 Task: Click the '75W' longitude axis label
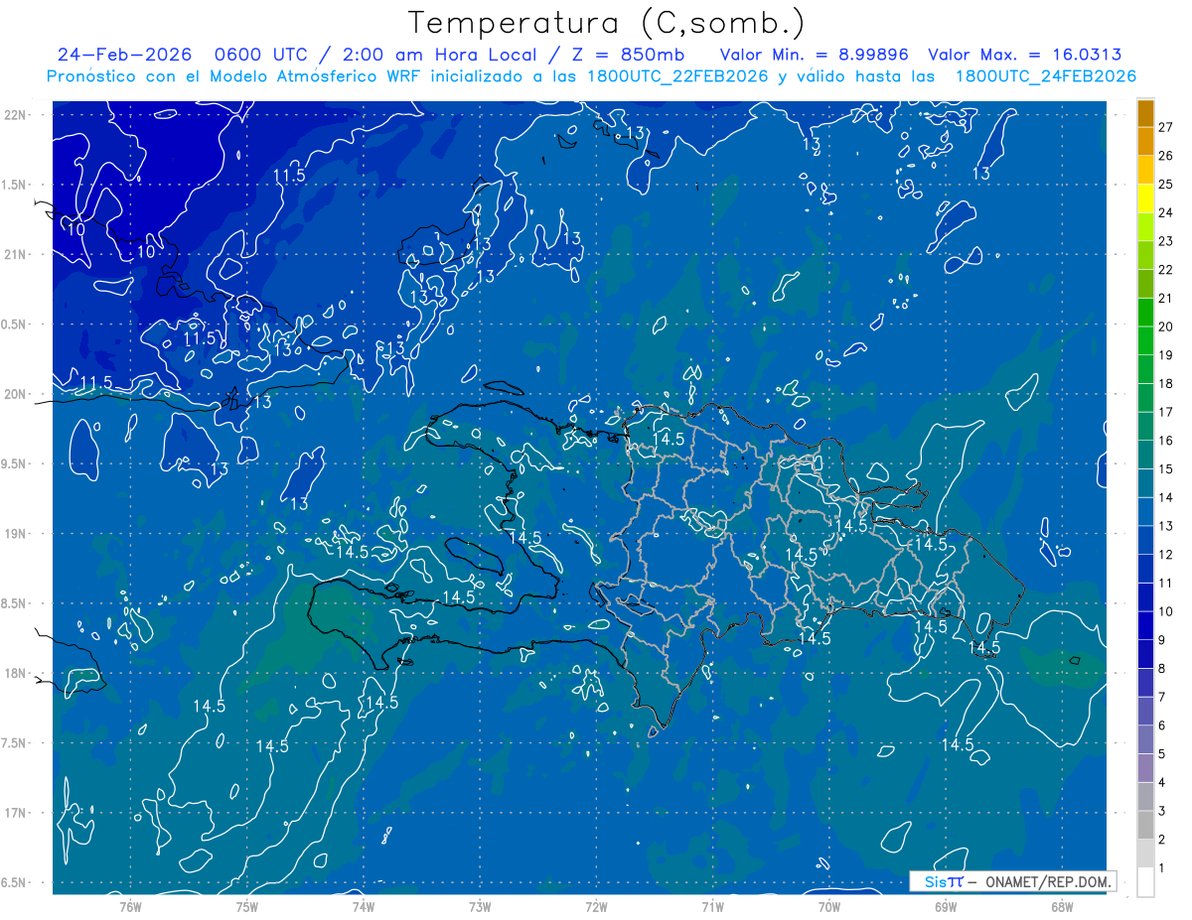pos(247,907)
